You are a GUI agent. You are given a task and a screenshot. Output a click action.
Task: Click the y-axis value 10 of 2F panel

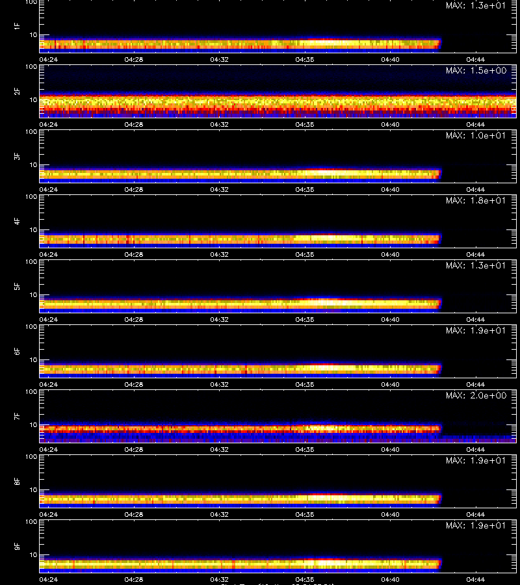33,100
